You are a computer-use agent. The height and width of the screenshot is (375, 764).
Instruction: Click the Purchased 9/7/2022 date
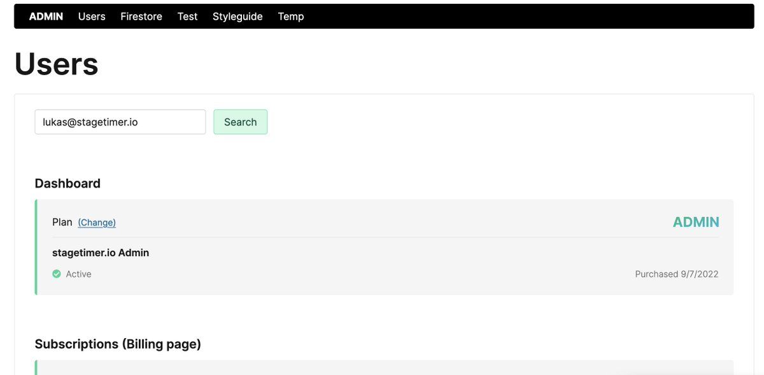coord(676,274)
